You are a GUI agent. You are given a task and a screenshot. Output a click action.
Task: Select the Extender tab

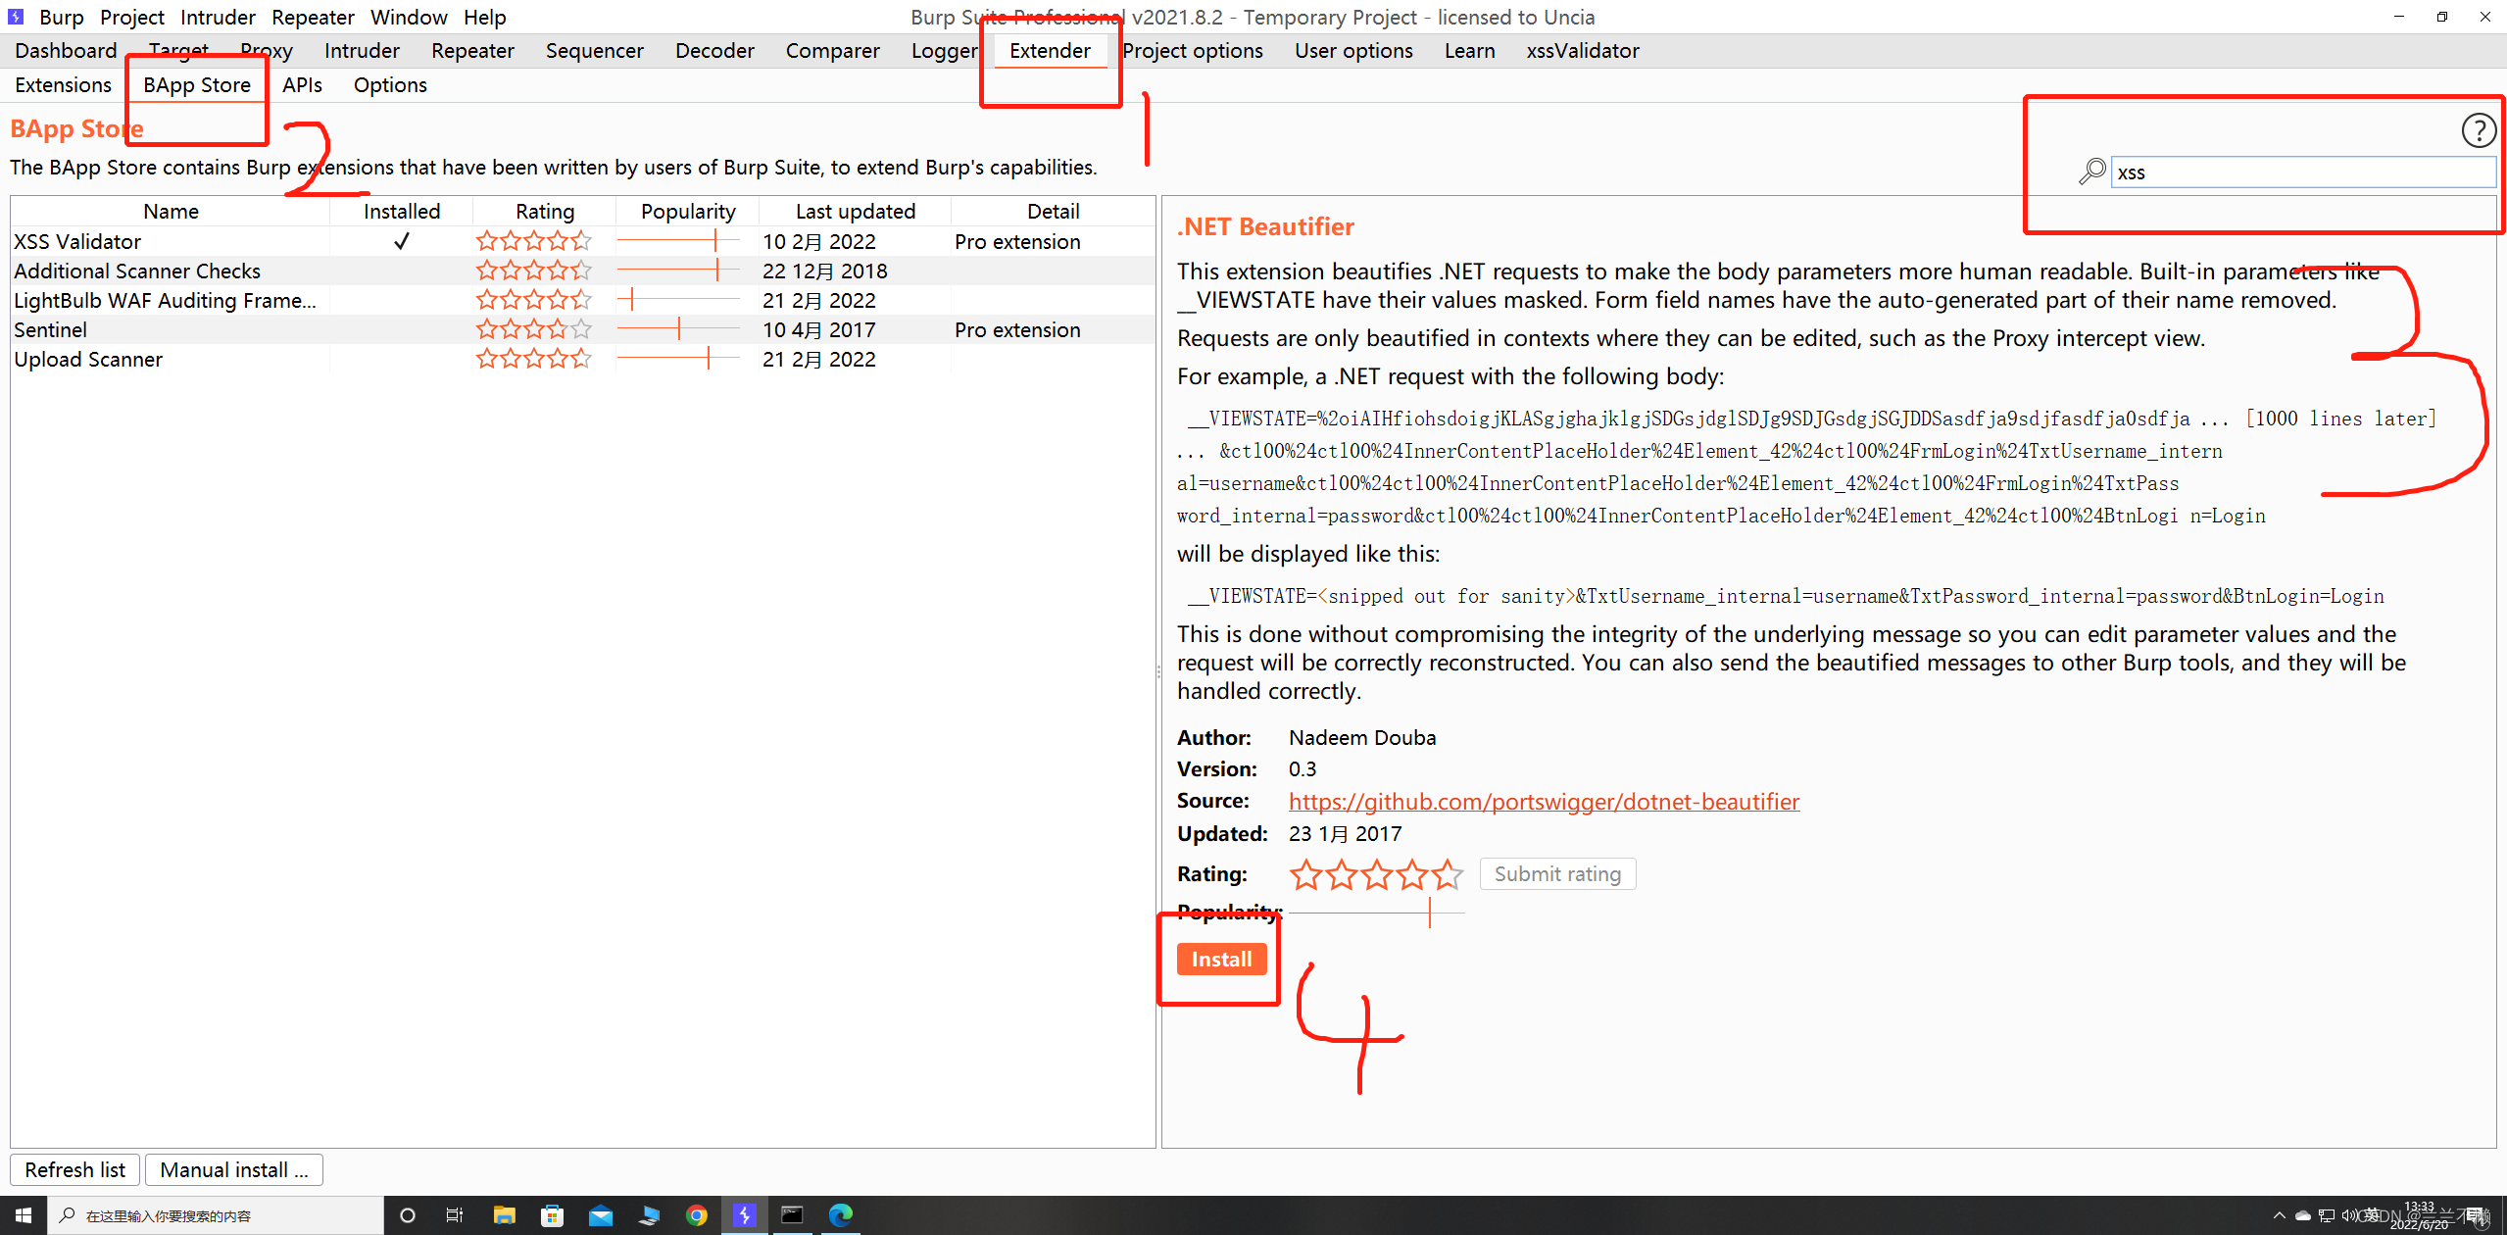1050,50
